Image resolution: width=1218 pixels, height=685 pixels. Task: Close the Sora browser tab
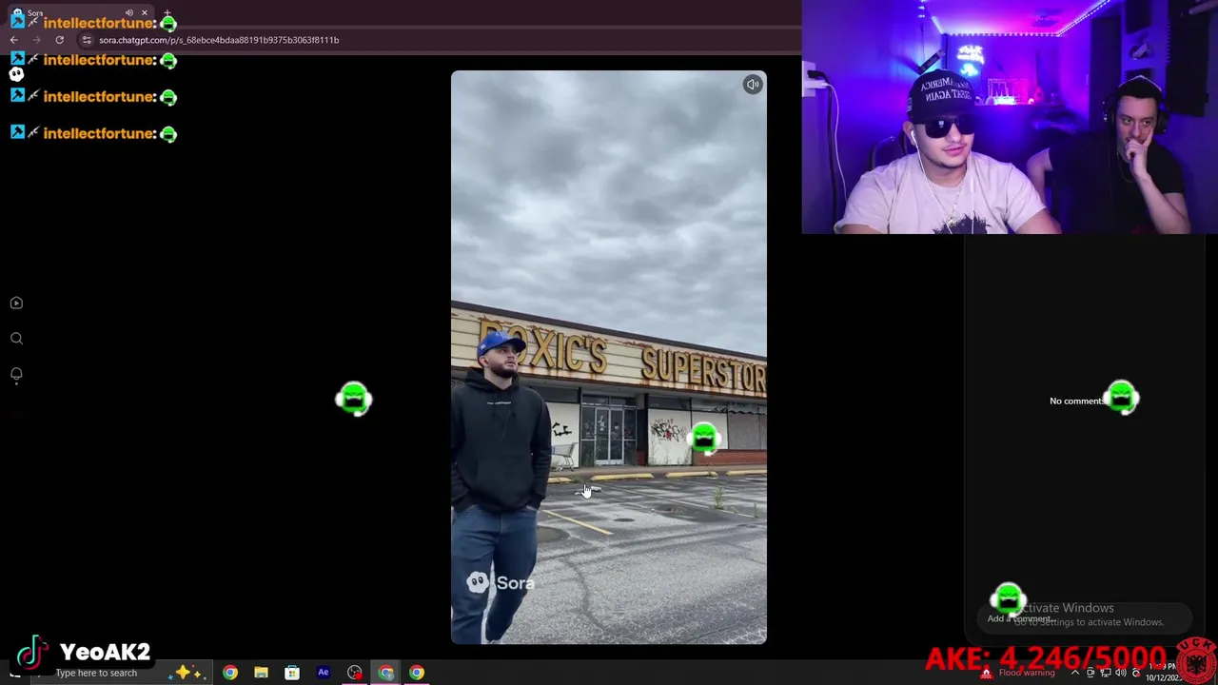point(145,12)
